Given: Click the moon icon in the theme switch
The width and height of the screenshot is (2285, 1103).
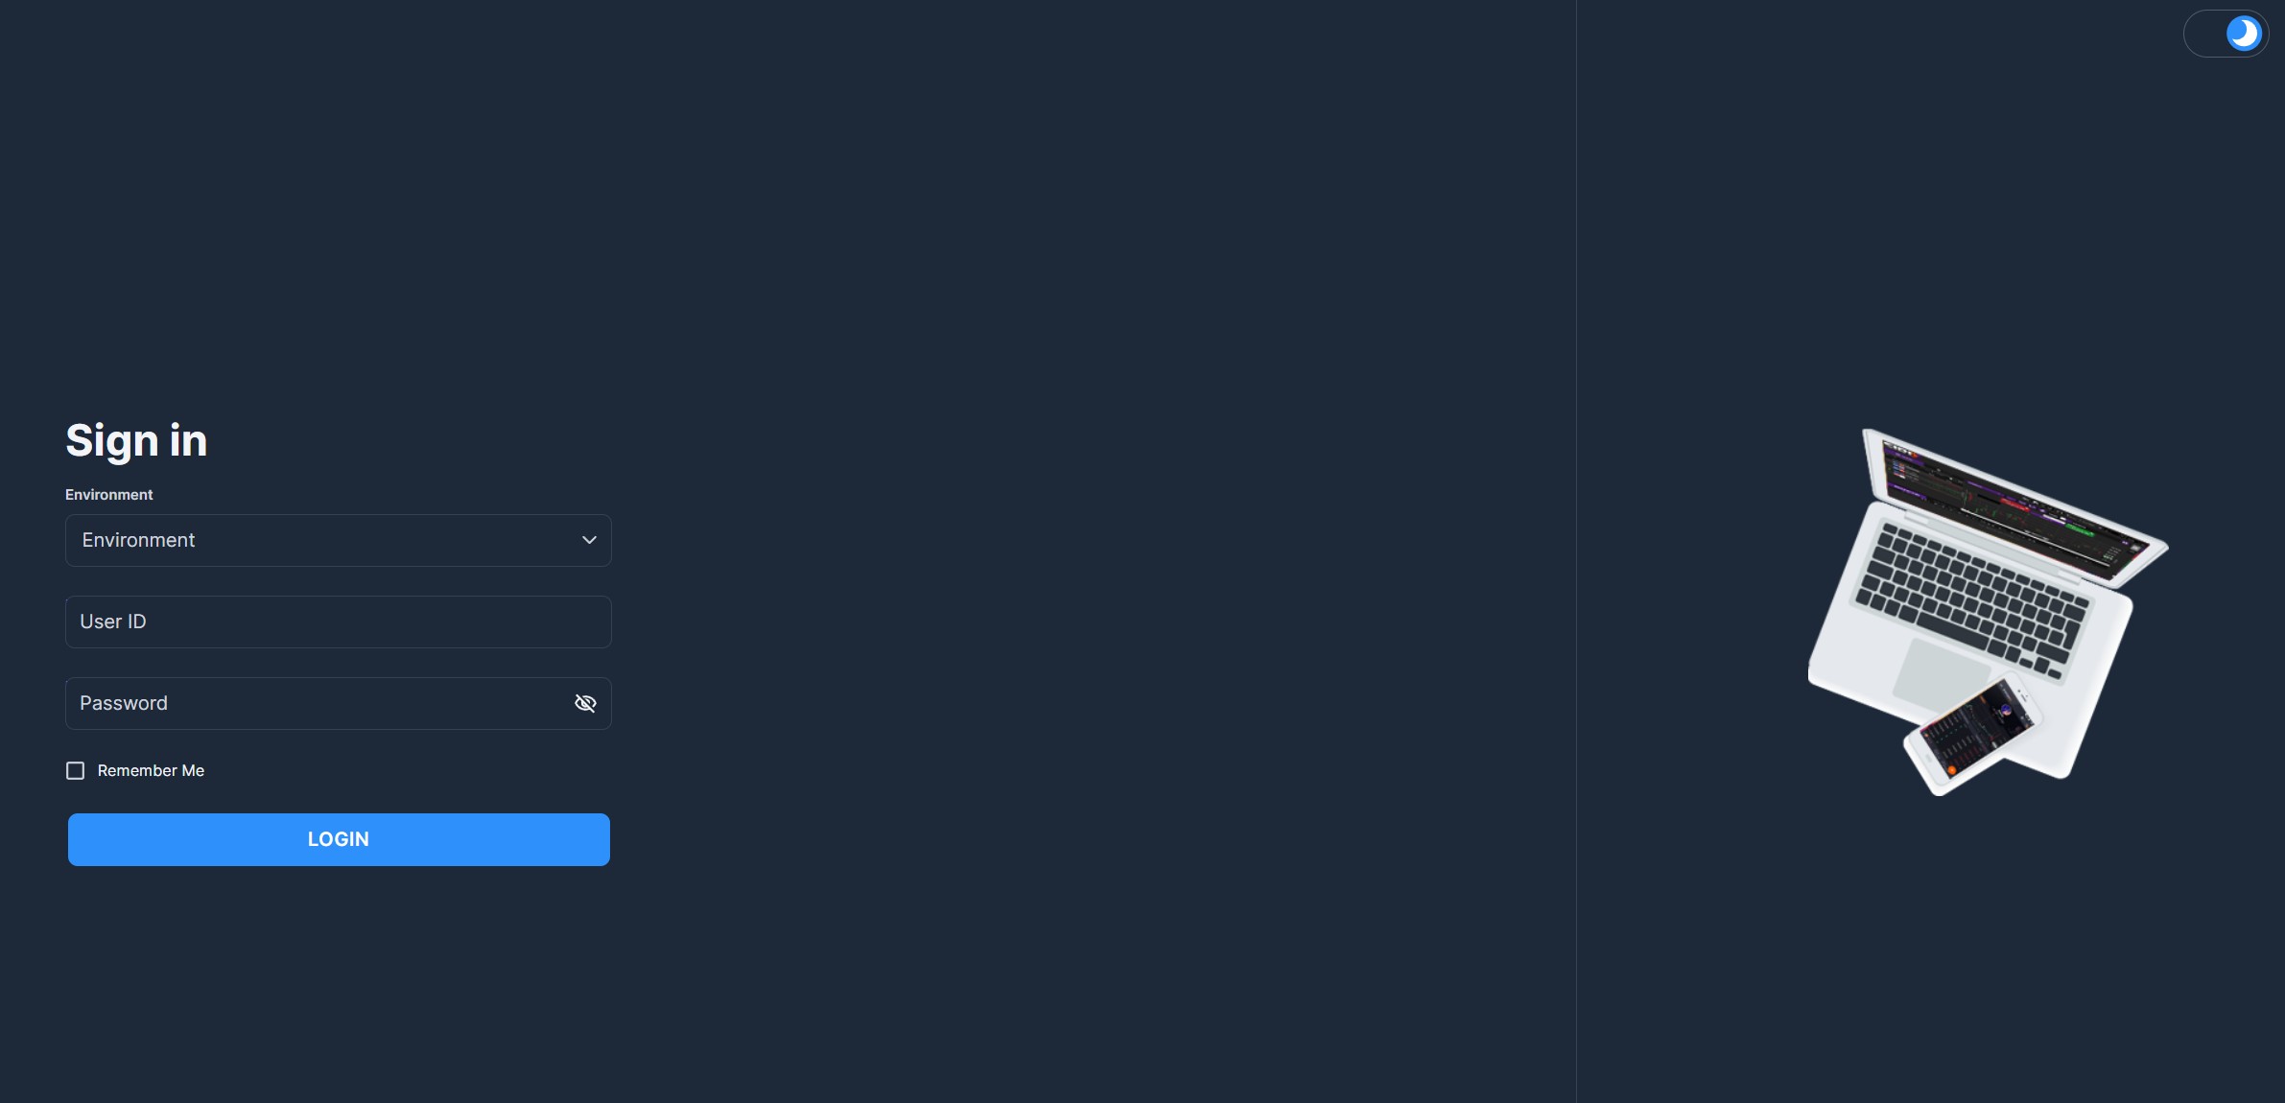Looking at the screenshot, I should (x=2243, y=34).
